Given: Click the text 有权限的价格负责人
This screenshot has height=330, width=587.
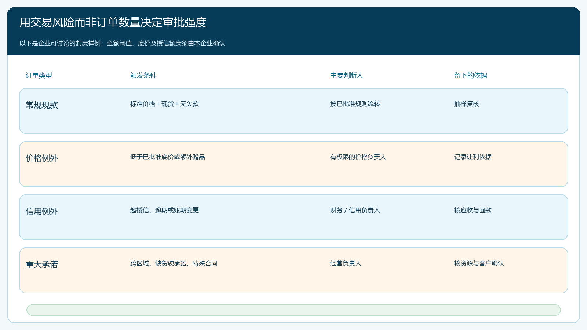Looking at the screenshot, I should click(358, 157).
